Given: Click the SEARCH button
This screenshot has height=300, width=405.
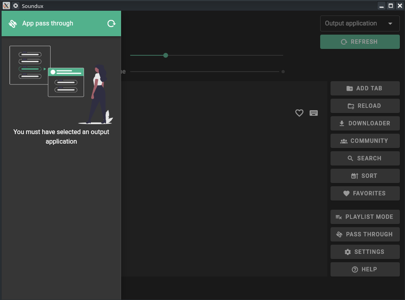Looking at the screenshot, I should click(365, 158).
